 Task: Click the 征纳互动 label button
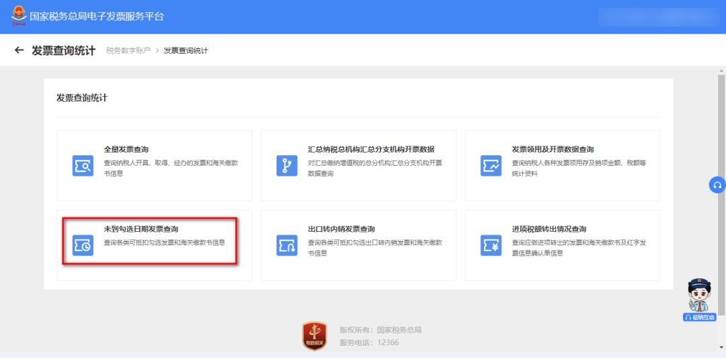coord(700,317)
